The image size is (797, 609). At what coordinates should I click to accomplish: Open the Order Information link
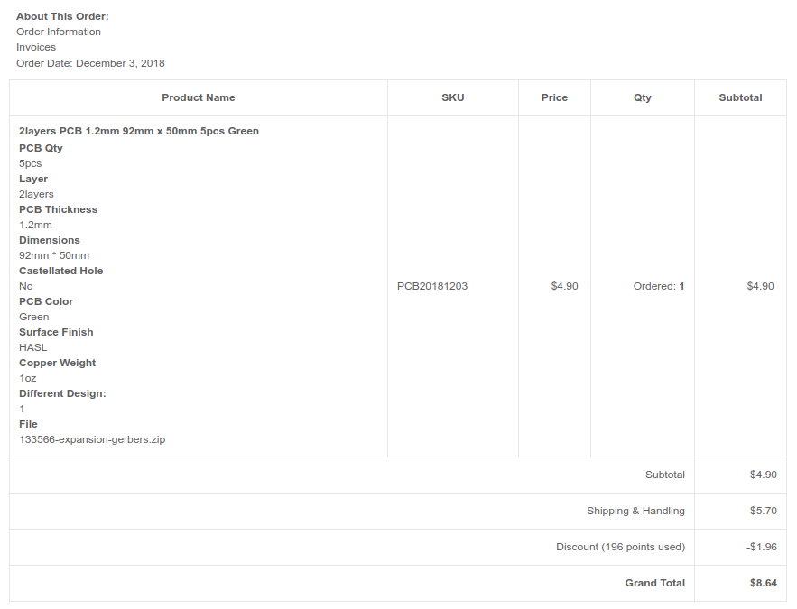59,32
